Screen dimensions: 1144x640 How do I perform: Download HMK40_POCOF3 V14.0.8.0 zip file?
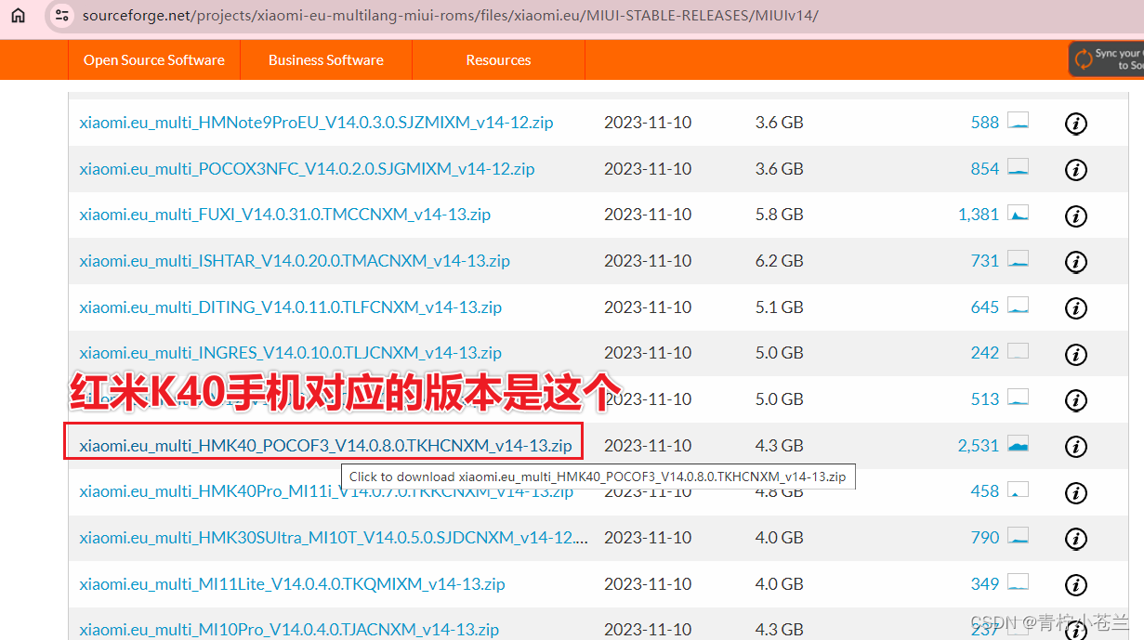325,446
